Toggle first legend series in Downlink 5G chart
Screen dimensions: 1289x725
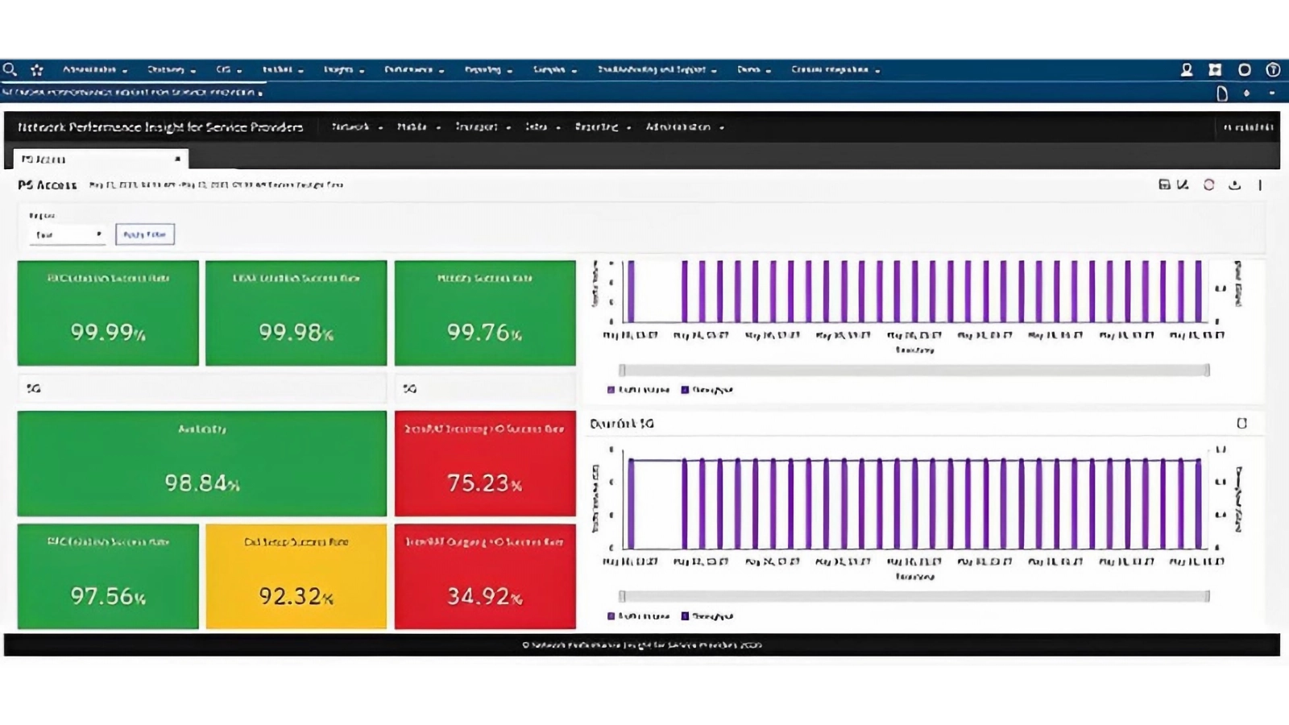pos(638,616)
